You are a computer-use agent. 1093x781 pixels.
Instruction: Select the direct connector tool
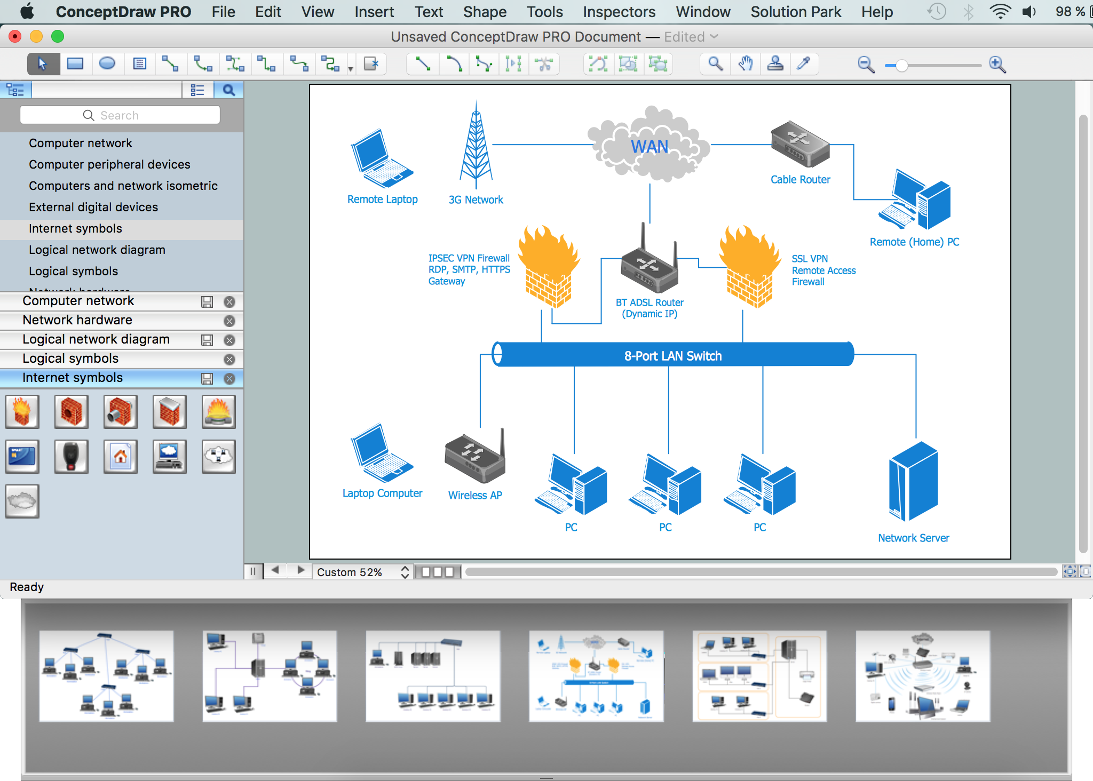pyautogui.click(x=170, y=64)
